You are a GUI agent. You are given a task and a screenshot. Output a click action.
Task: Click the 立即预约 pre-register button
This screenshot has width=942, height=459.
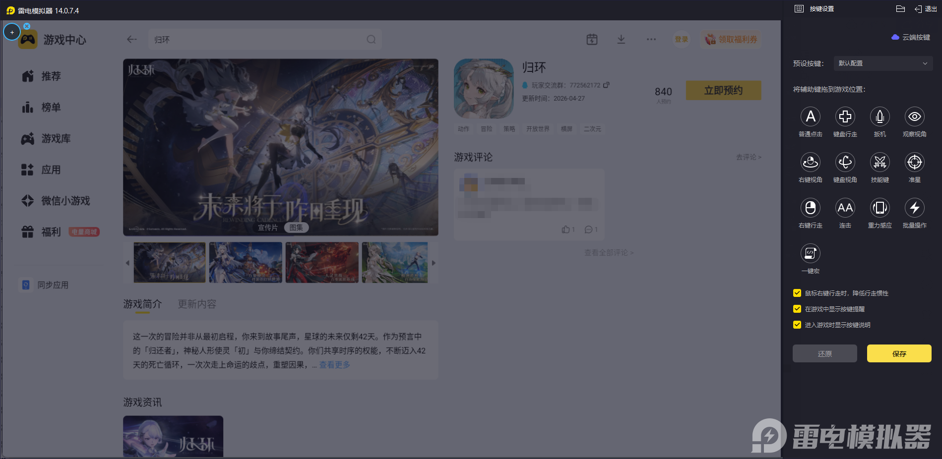point(723,90)
